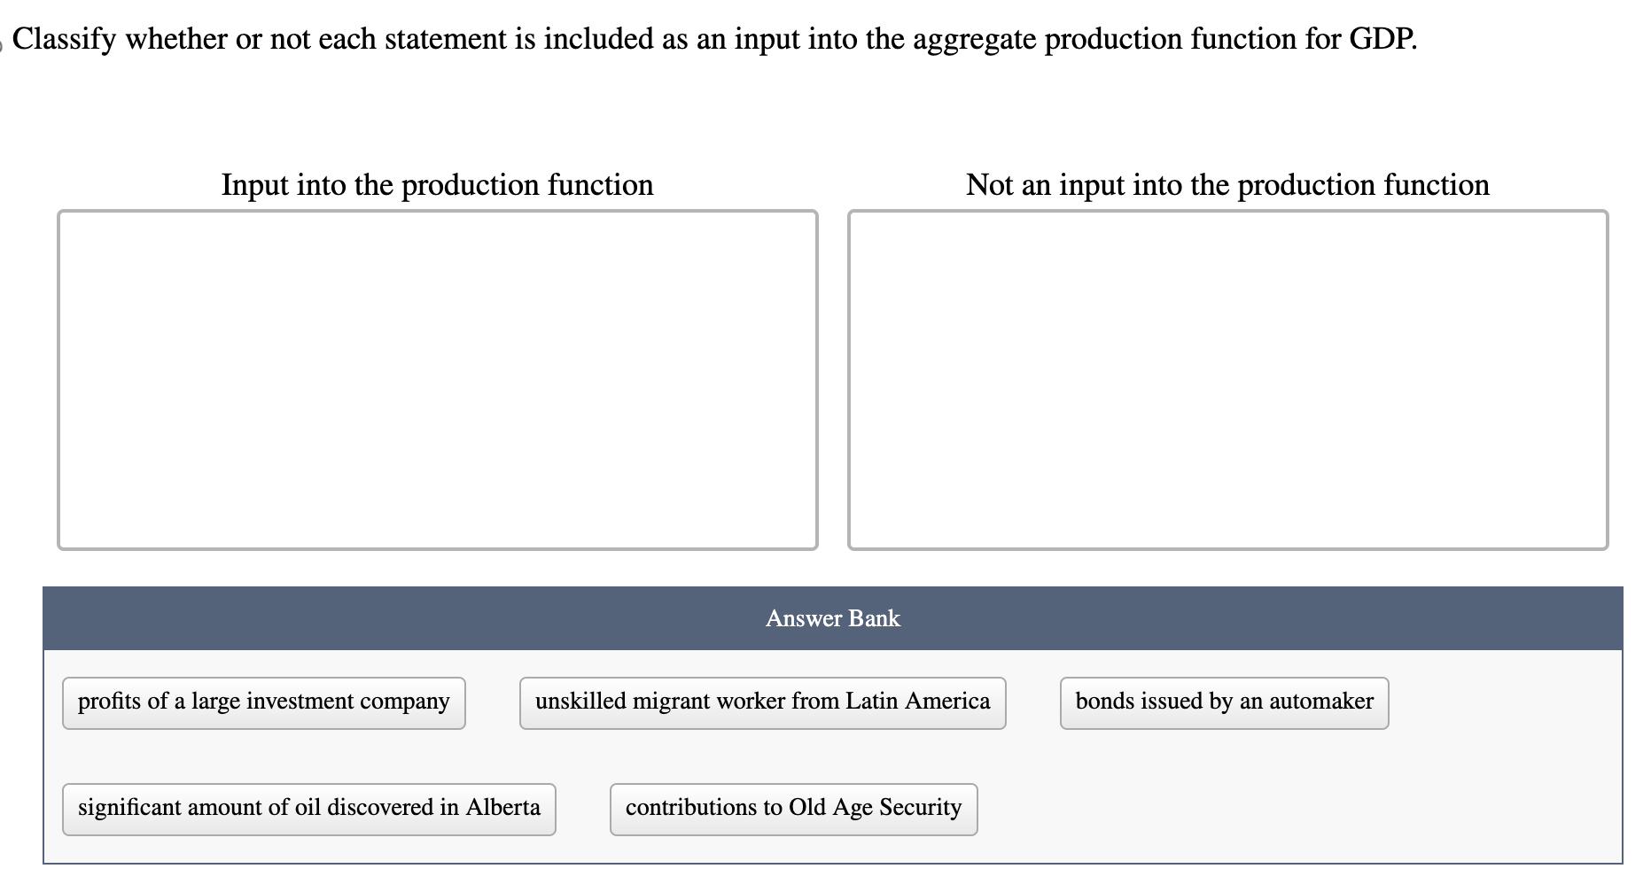The image size is (1651, 892).
Task: Select the 'profits of a large investment company' answer tile
Action: coord(262,702)
